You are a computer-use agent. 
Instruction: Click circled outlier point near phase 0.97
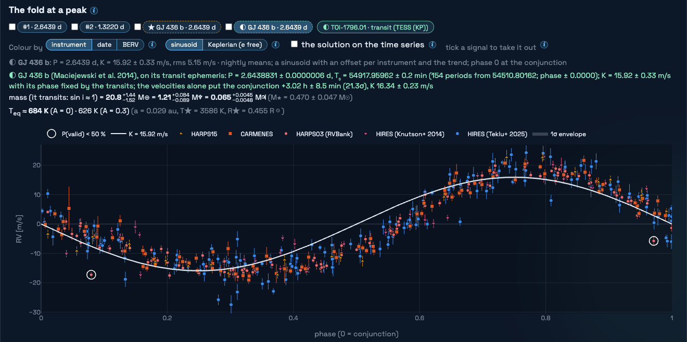(x=654, y=241)
